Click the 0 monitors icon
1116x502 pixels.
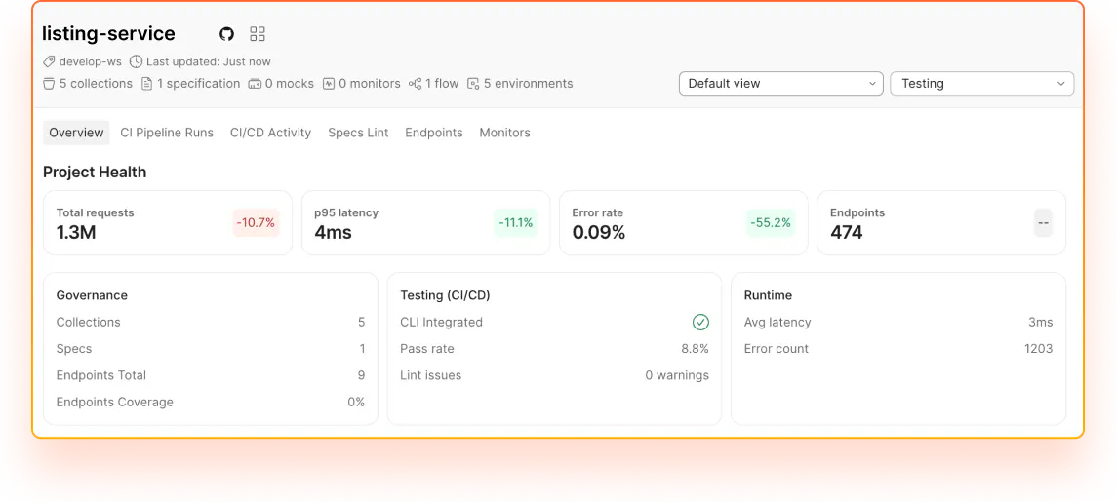coord(328,84)
